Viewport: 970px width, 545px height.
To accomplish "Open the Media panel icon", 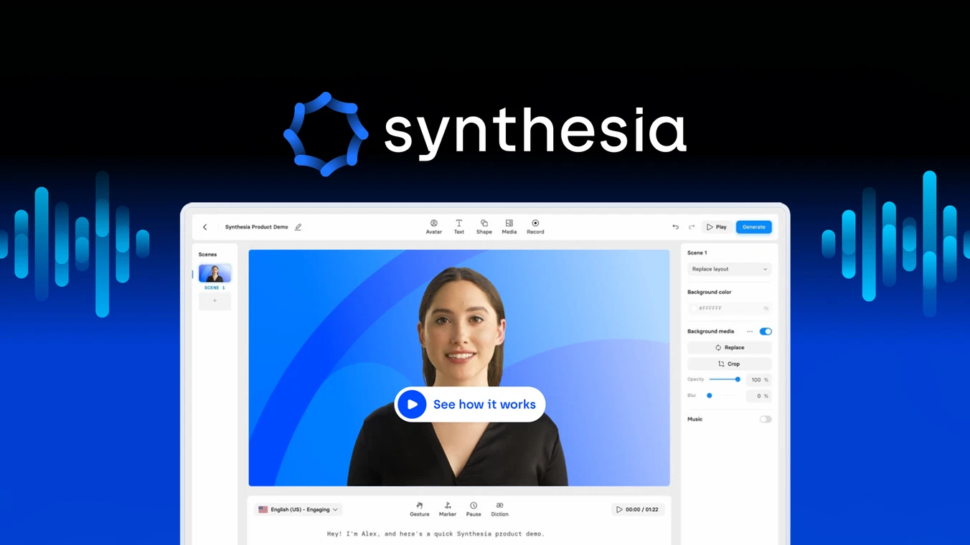I will click(509, 226).
